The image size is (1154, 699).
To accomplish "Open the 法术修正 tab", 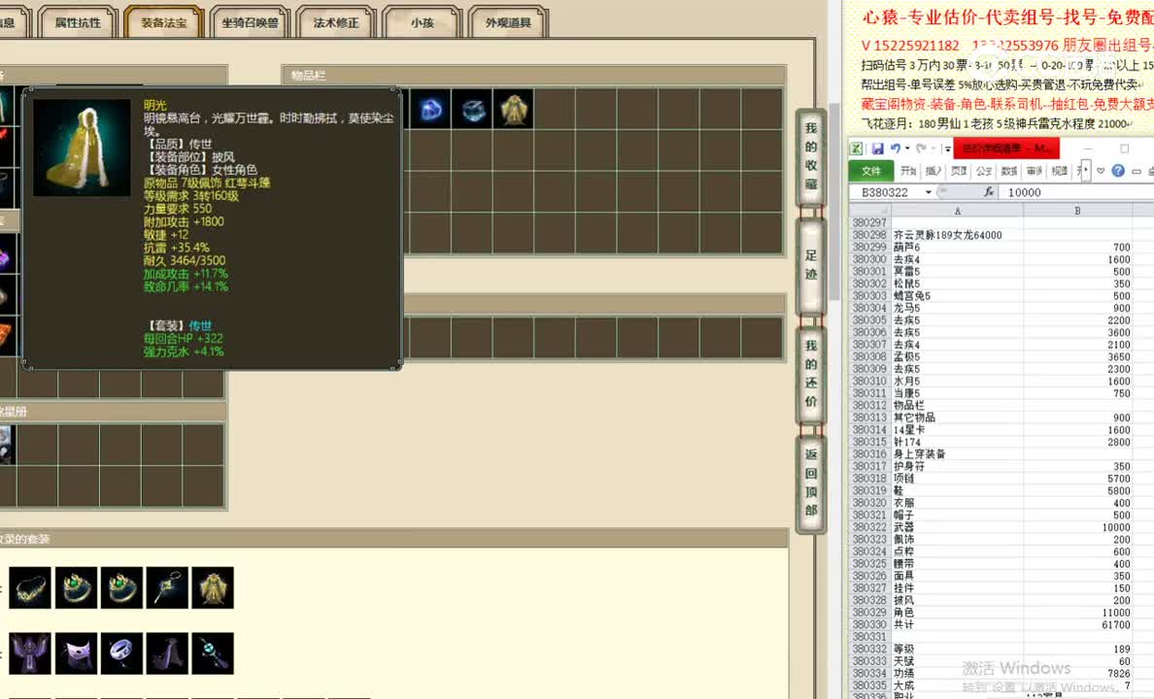I will coord(335,22).
